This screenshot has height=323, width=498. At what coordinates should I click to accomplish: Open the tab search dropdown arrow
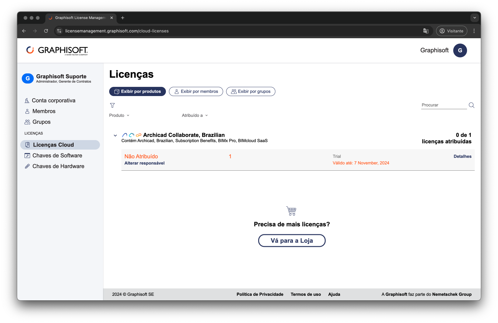[475, 18]
